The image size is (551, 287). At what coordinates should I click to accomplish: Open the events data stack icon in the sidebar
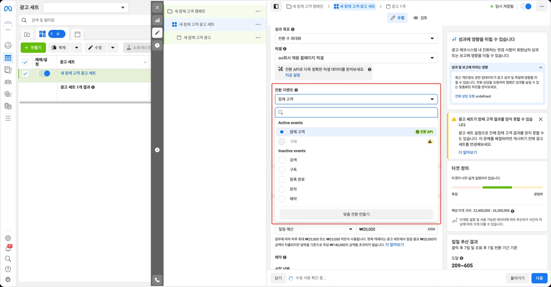tap(8, 106)
